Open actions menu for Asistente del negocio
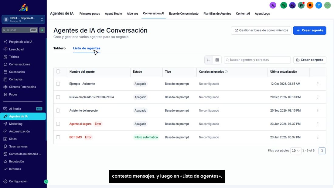The image size is (334, 188). coord(318,110)
